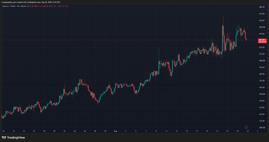This screenshot has height=142, width=269.
Task: Click the 380.00 price axis label
Action: coord(262,74)
